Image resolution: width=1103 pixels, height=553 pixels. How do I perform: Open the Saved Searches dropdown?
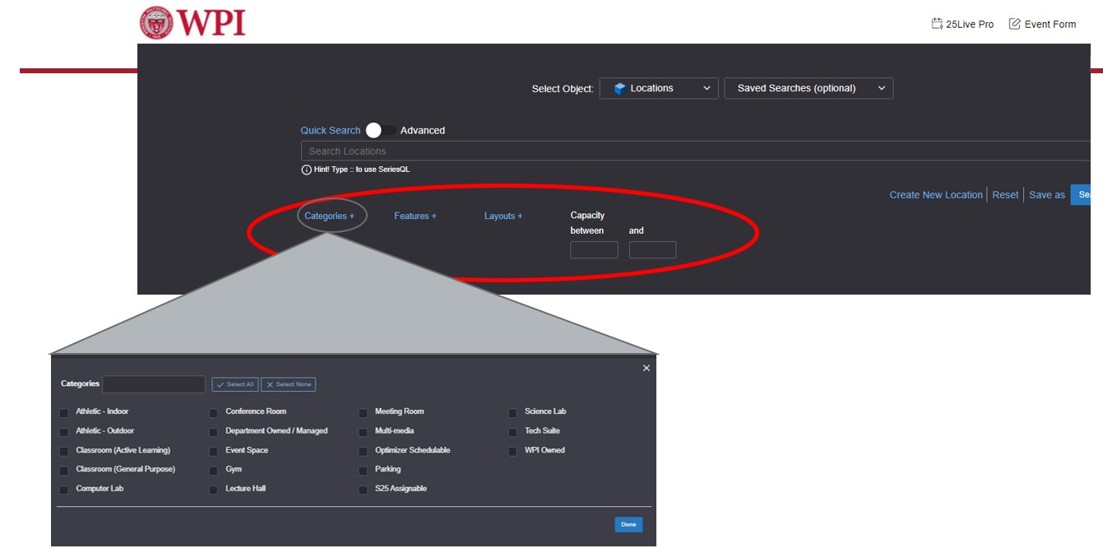[x=808, y=89]
